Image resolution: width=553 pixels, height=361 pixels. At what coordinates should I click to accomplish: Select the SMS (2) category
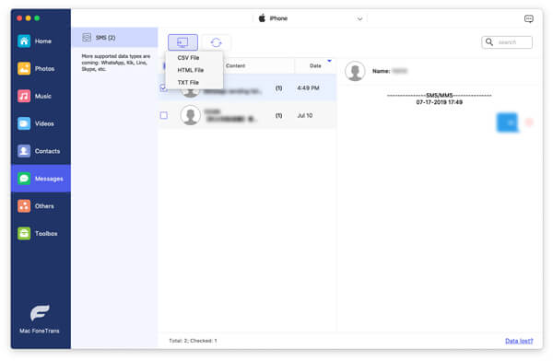coord(114,38)
